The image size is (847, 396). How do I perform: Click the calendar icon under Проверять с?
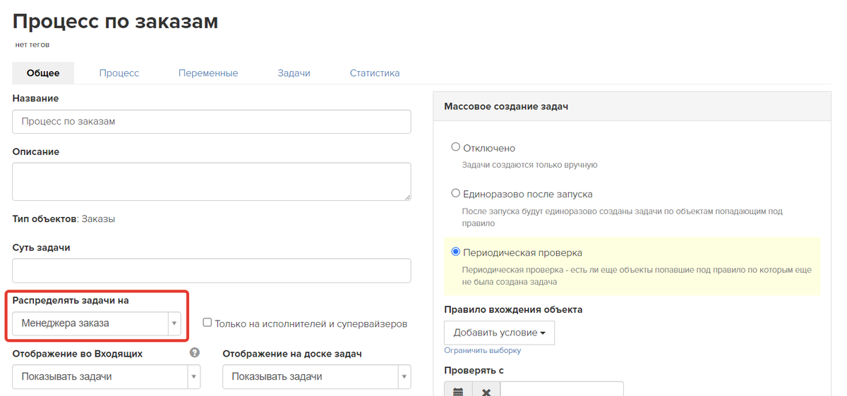[458, 391]
